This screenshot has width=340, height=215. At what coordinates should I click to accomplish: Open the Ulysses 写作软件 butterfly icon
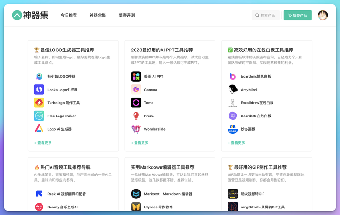[136, 207]
